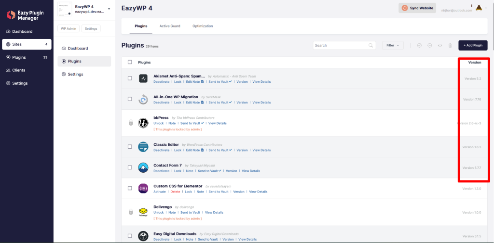Viewport: 494px width, 243px height.
Task: Click the lock icon beside Delivengo
Action: (131, 212)
